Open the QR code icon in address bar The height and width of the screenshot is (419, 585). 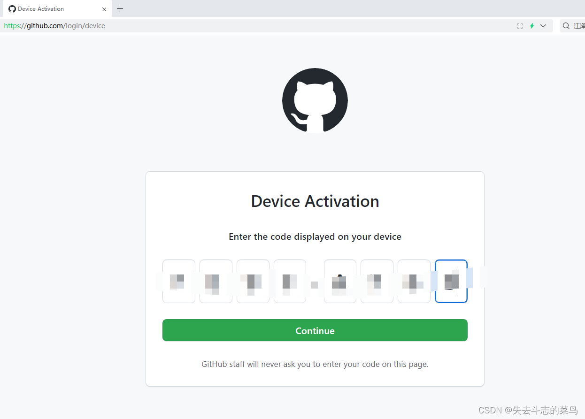click(520, 26)
